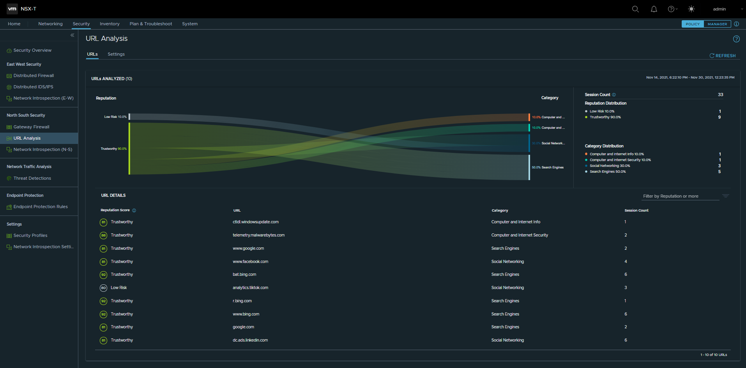The image size is (746, 368).
Task: Click the Security Overview sidebar icon
Action: pyautogui.click(x=9, y=51)
